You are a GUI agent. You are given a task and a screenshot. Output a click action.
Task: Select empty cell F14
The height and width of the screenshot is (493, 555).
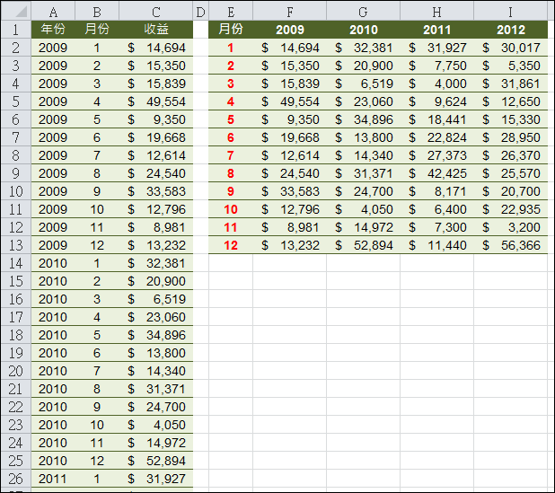coord(290,263)
